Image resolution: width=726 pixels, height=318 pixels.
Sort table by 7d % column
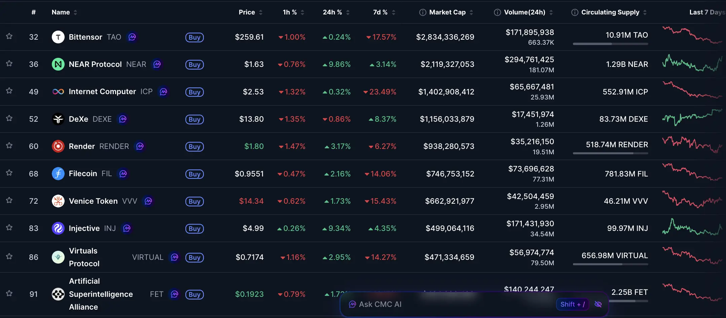pyautogui.click(x=384, y=12)
